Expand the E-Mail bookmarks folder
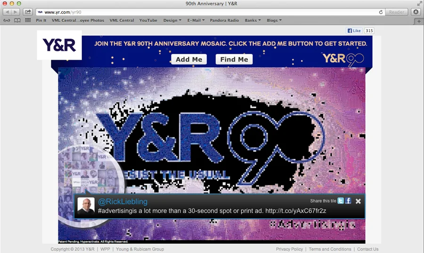The width and height of the screenshot is (424, 253). click(196, 20)
